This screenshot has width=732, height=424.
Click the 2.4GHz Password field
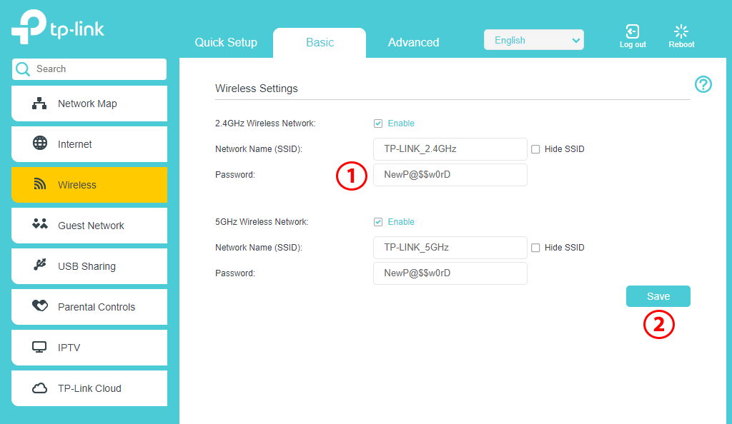[450, 175]
